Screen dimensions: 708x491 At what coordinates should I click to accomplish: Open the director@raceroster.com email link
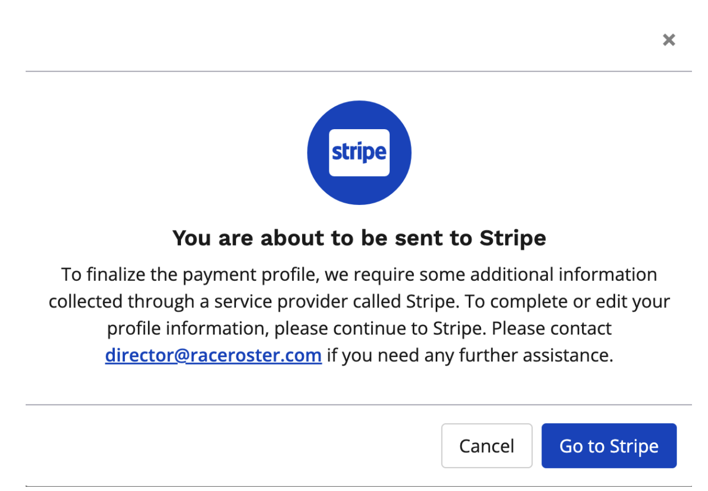(x=213, y=355)
